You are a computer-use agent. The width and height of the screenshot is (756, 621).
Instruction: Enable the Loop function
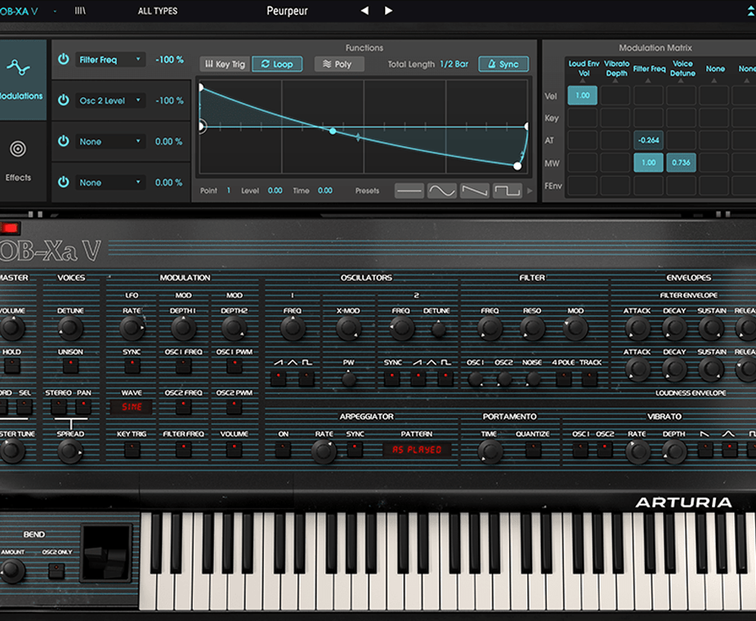point(277,64)
